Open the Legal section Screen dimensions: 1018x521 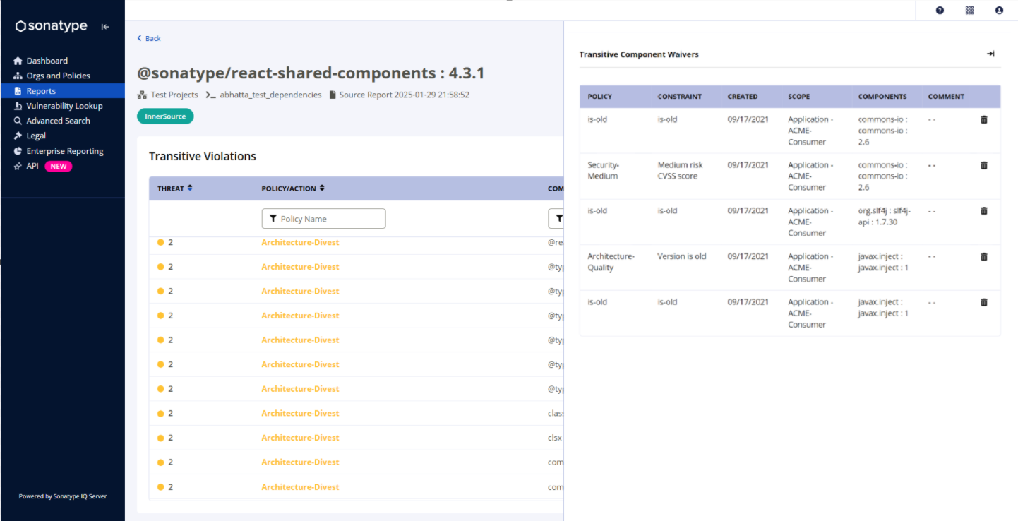(36, 136)
